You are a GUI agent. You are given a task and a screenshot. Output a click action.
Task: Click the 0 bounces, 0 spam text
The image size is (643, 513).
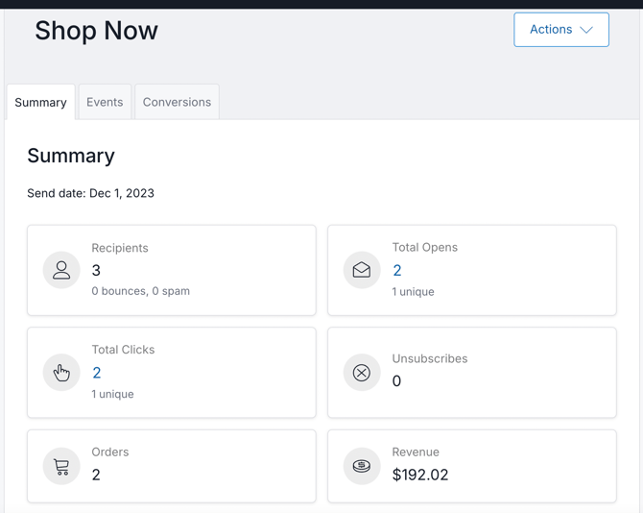[141, 291]
